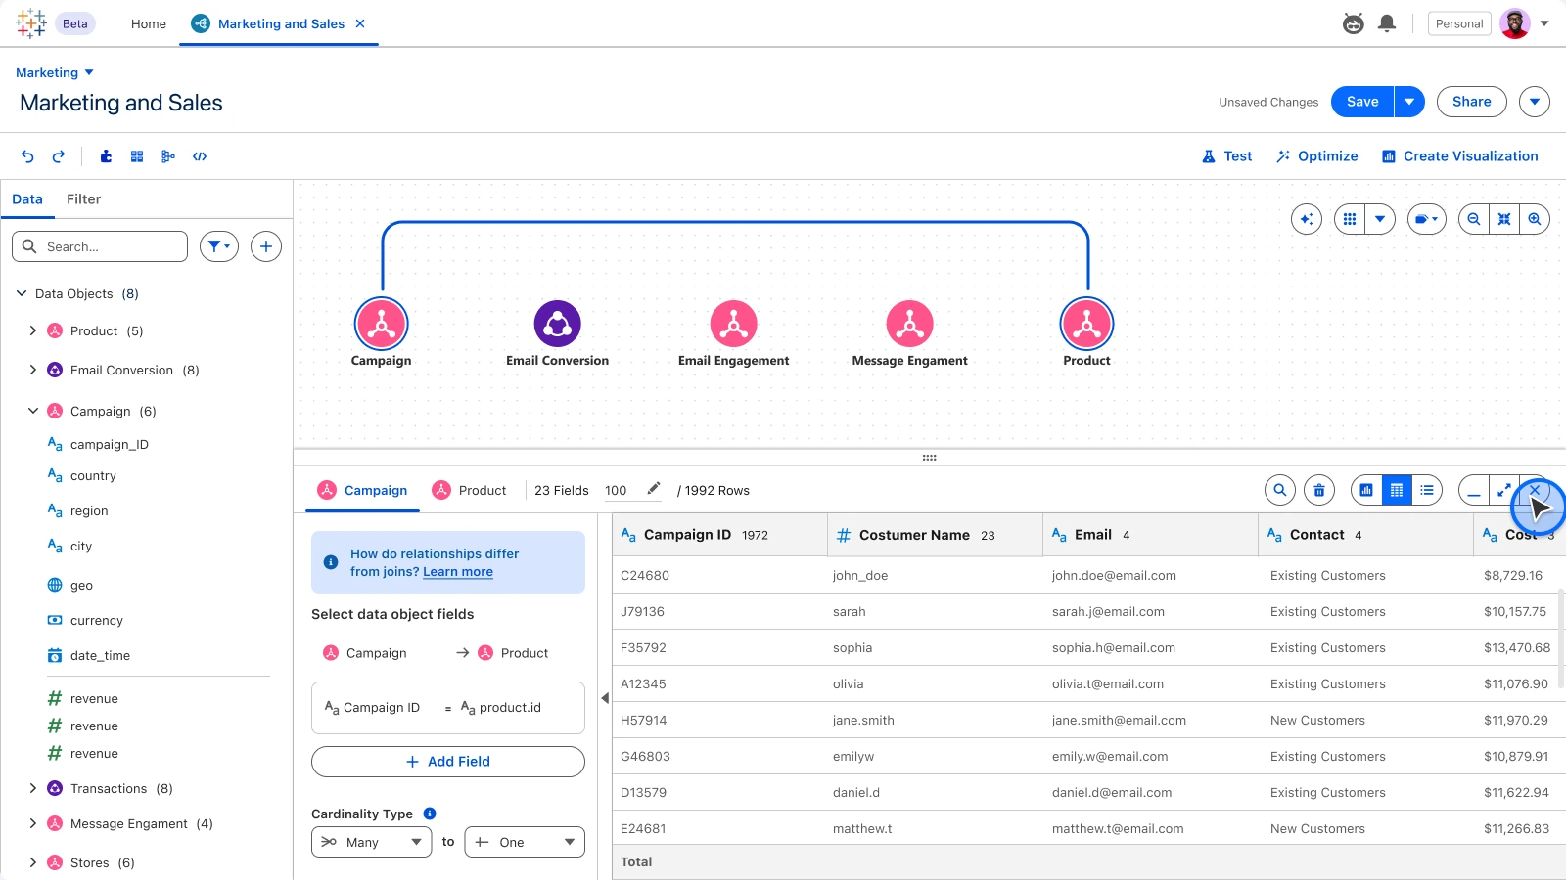Collapse the relationship side panel arrow
Screen dimensions: 1566x880
click(x=605, y=698)
